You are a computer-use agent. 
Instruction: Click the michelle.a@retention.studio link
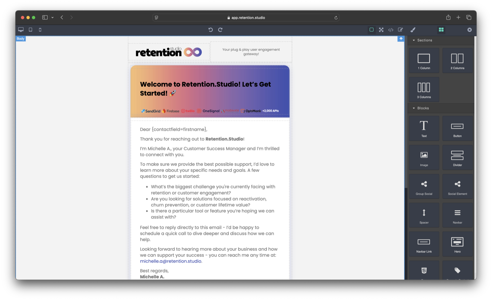(x=171, y=261)
